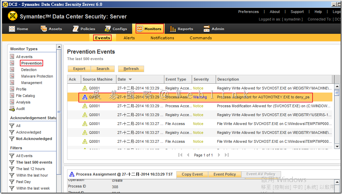Select Prevention monitor type
This screenshot has width=342, height=194.
[31, 63]
